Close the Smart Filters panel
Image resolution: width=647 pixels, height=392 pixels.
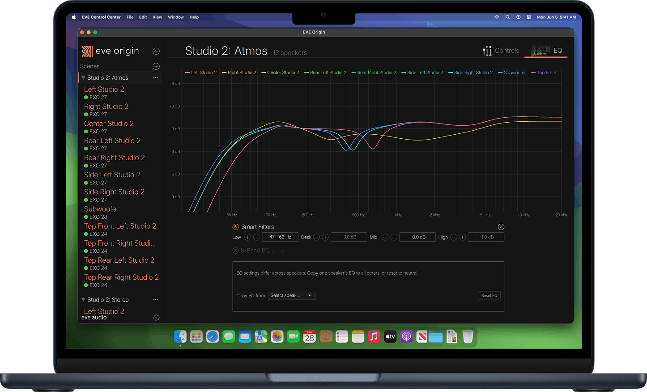click(x=501, y=227)
